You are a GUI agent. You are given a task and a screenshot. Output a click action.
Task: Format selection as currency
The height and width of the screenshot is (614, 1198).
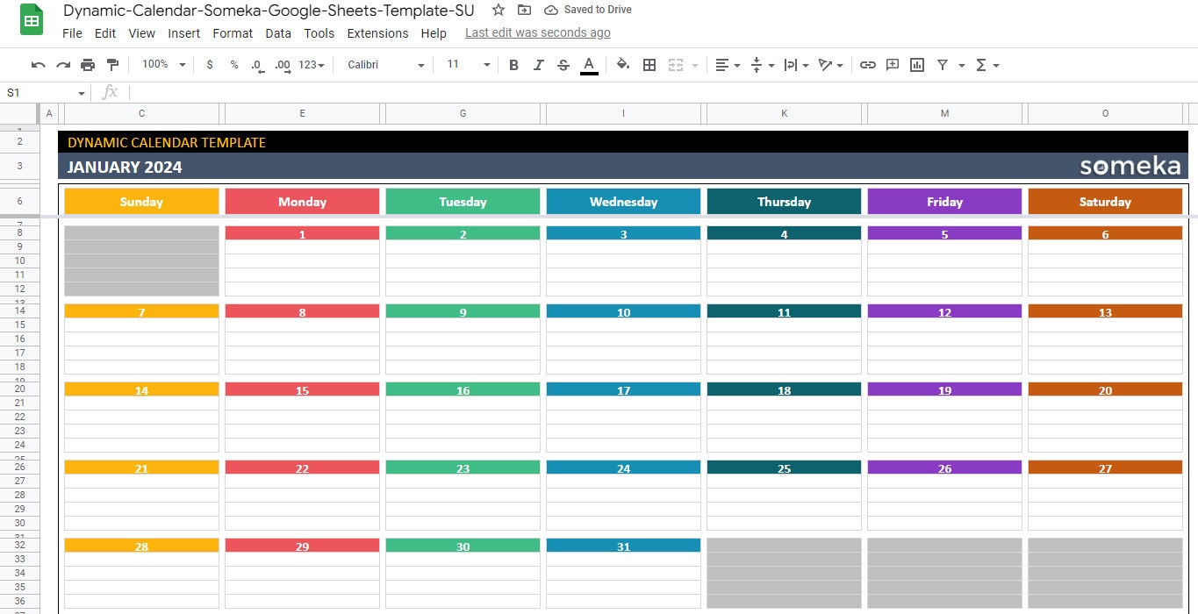tap(210, 65)
